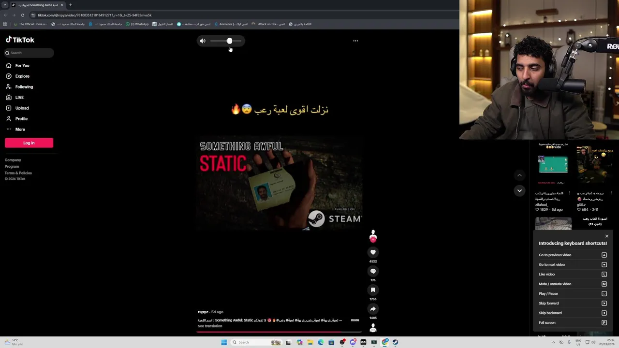The height and width of the screenshot is (348, 619).
Task: Open the WhatsApp bookmark
Action: (137, 24)
